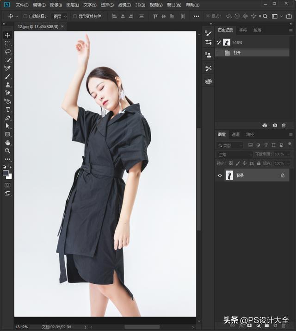This screenshot has width=296, height=331.
Task: Select the Clone Stamp tool
Action: click(7, 85)
